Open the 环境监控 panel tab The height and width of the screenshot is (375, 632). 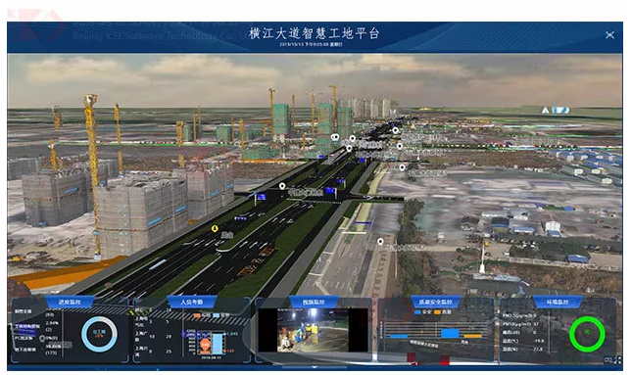point(558,302)
